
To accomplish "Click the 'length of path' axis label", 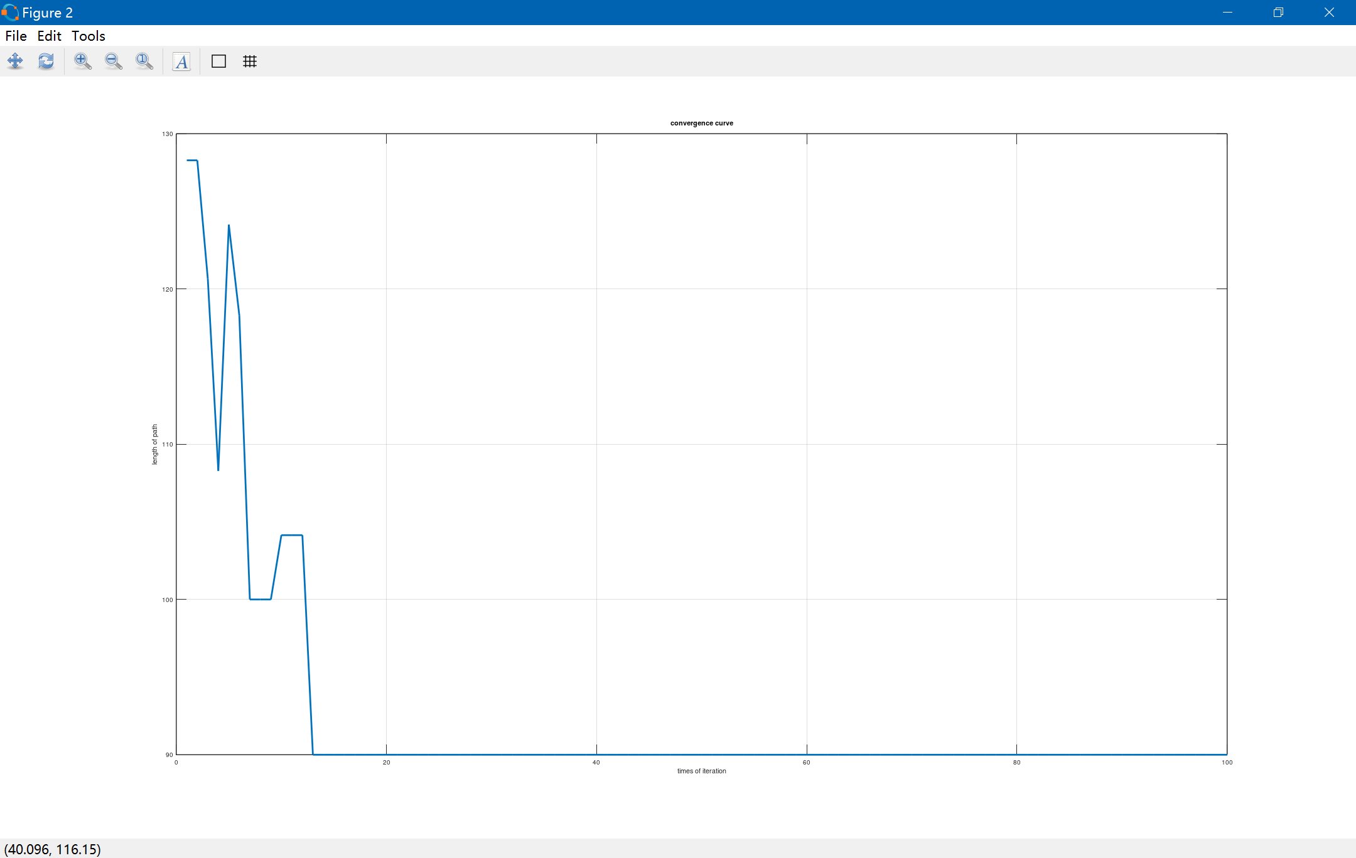I will coord(155,444).
